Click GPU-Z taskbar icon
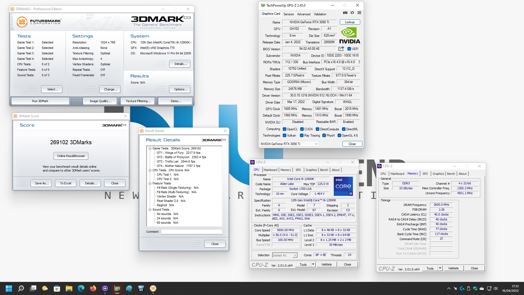The image size is (524, 295). tap(117, 288)
